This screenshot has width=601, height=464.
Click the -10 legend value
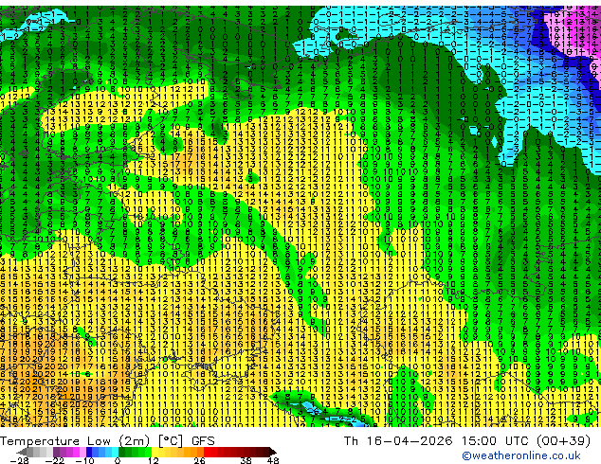pos(84,460)
